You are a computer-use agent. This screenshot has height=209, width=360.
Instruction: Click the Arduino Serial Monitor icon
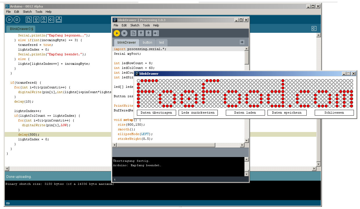click(59, 19)
